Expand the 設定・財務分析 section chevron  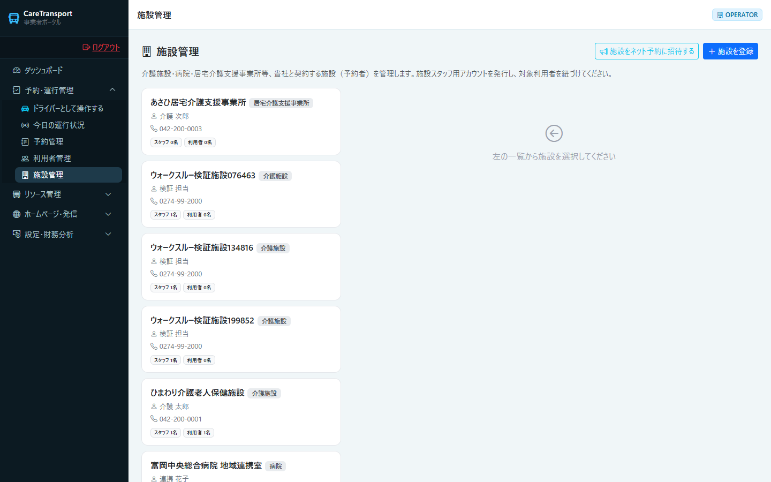(108, 234)
